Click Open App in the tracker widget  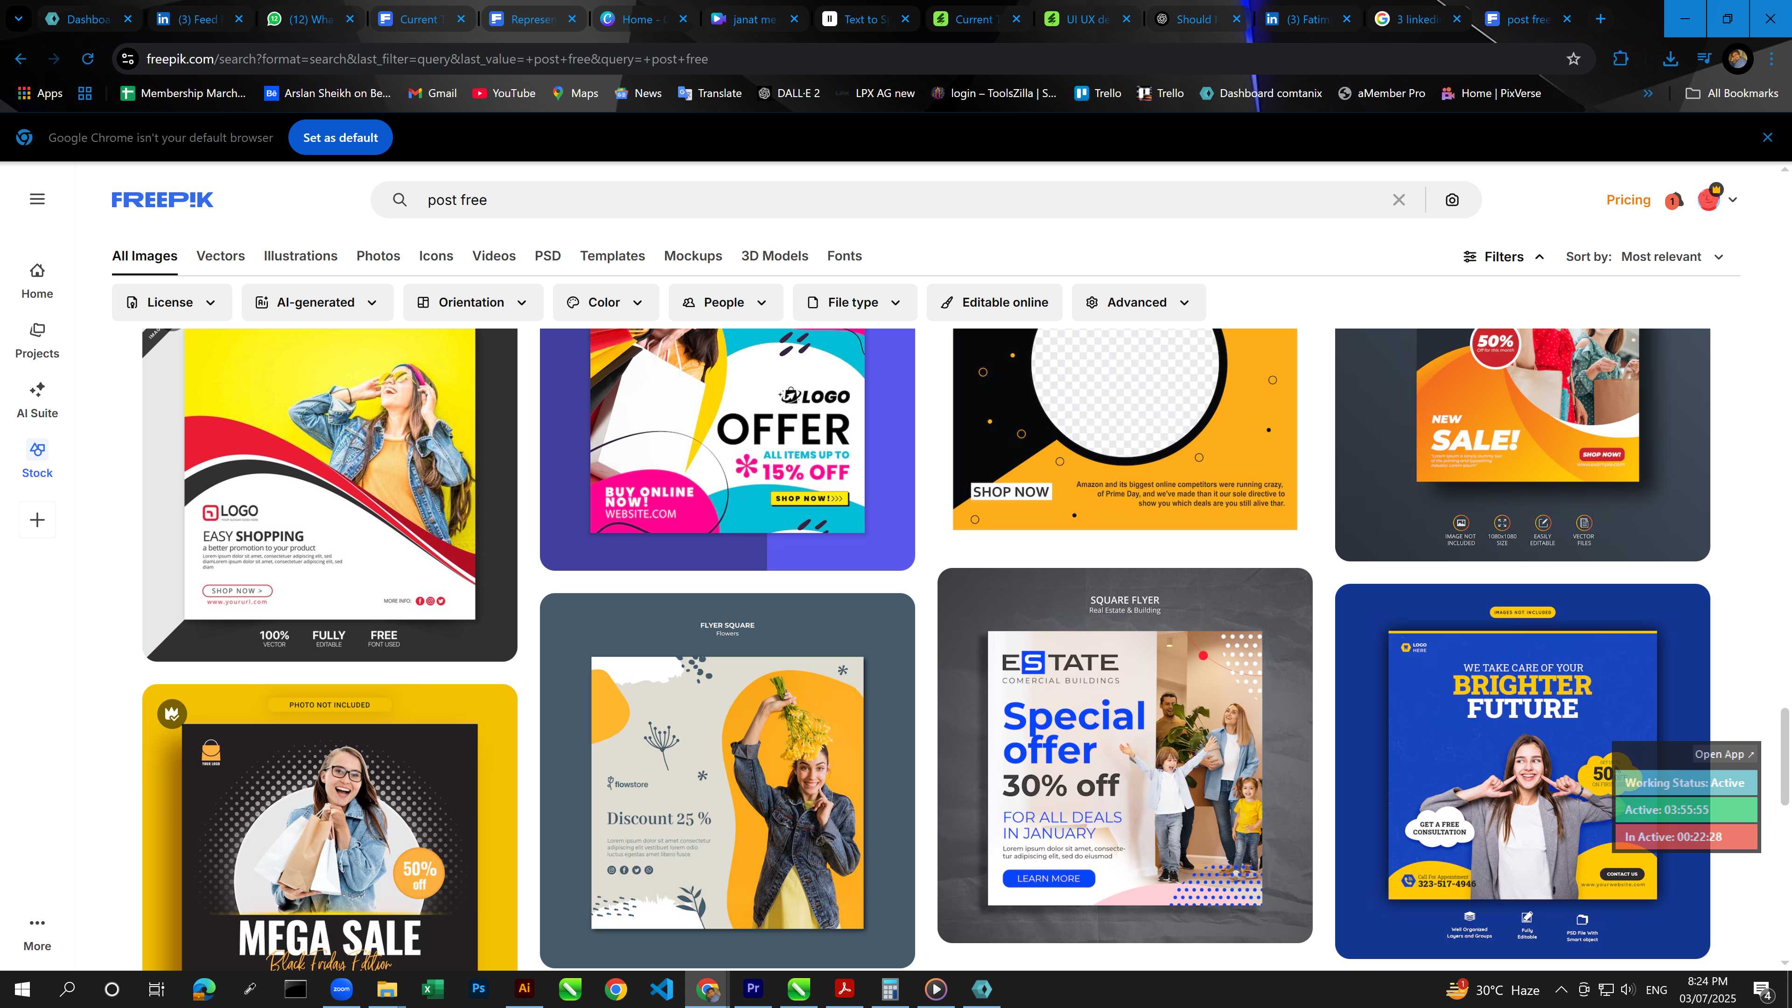(1724, 754)
